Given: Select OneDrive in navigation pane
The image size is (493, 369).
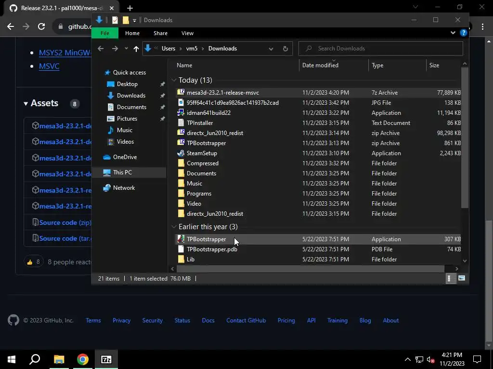Looking at the screenshot, I should [x=125, y=157].
